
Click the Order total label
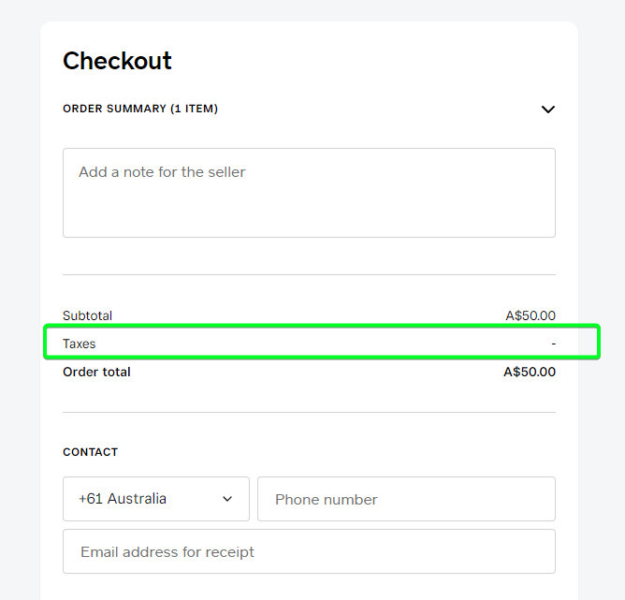point(96,372)
